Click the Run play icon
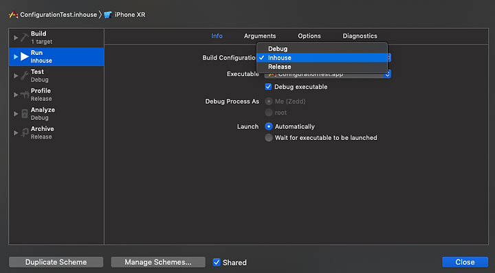This screenshot has height=273, width=495. 25,57
